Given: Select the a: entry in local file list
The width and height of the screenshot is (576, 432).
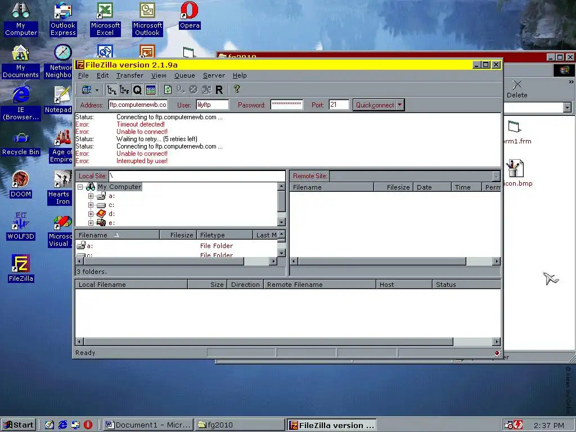Looking at the screenshot, I should (89, 246).
